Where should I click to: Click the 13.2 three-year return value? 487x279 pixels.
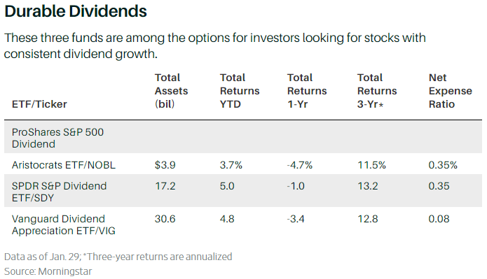367,186
